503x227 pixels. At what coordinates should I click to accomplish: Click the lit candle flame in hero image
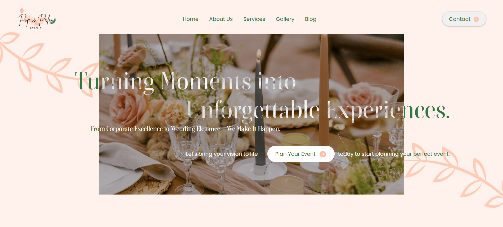click(259, 54)
